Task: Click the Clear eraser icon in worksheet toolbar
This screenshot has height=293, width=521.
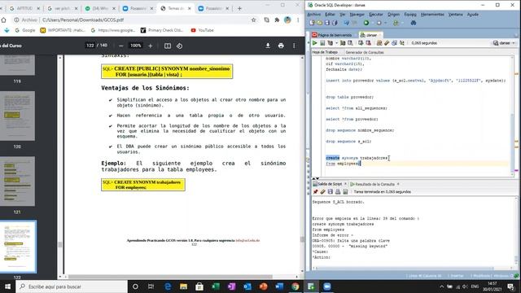Action: click(x=387, y=43)
